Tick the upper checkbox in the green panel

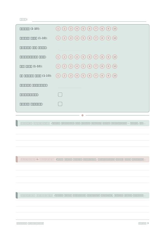(60, 95)
